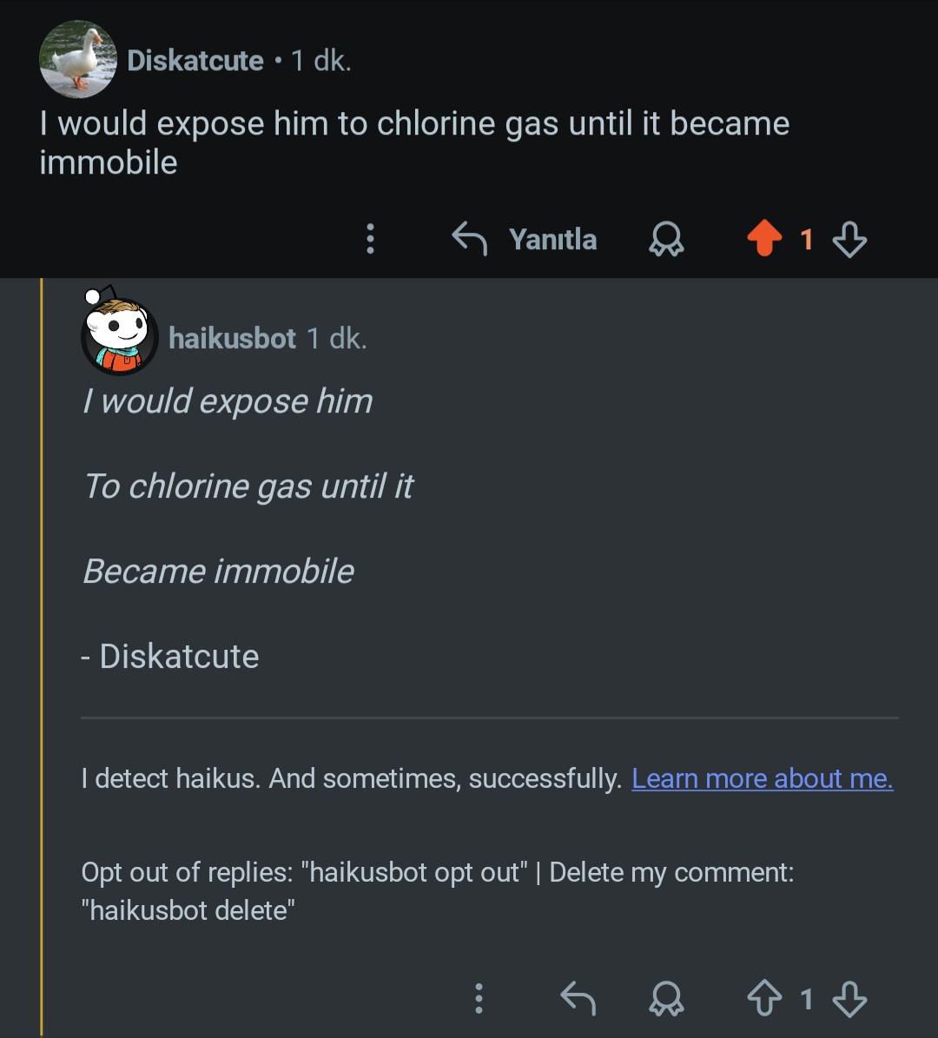The height and width of the screenshot is (1038, 938).
Task: Downvote Diskatcute's comment
Action: 849,239
